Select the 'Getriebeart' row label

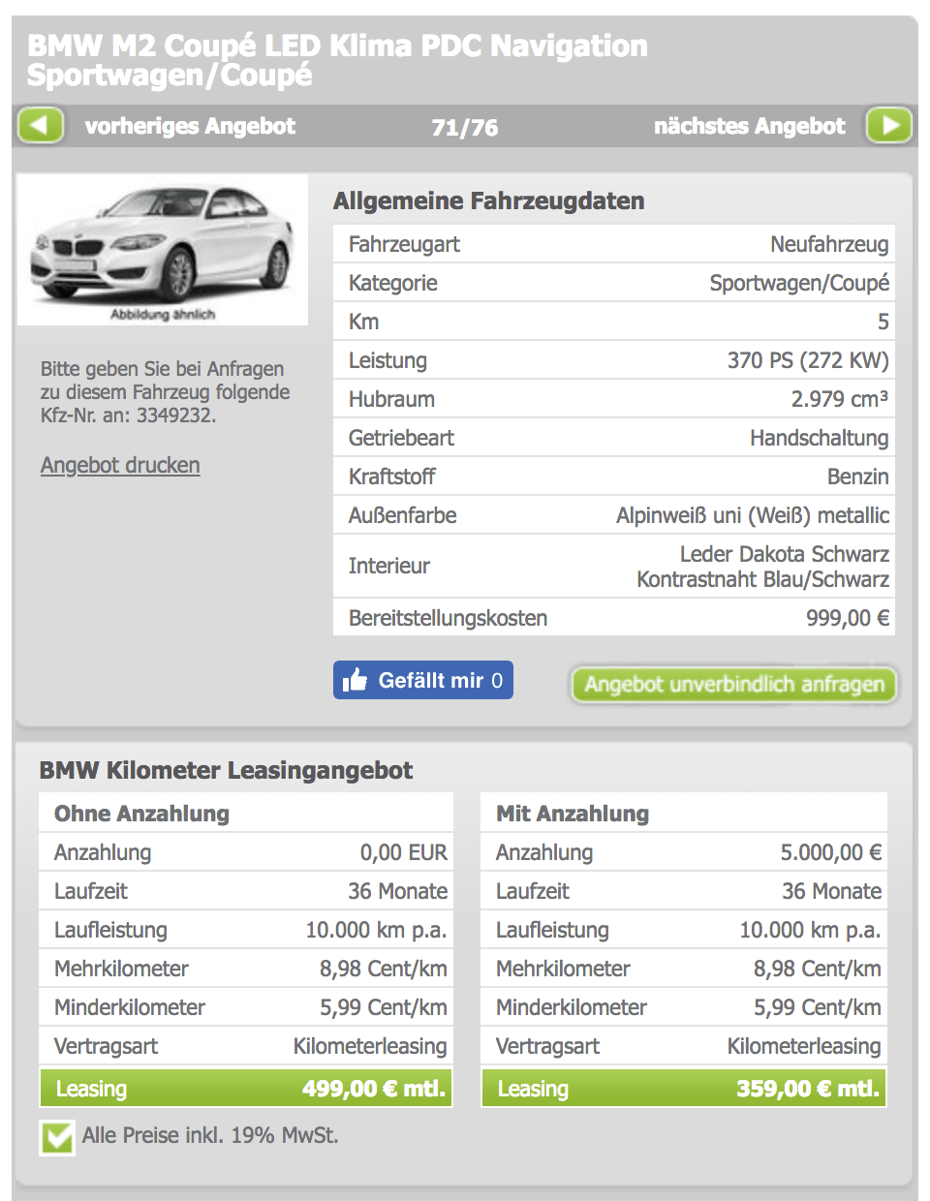click(x=401, y=438)
